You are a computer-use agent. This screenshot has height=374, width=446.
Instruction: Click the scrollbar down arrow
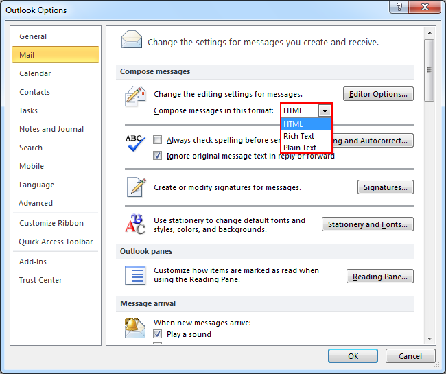(x=430, y=339)
